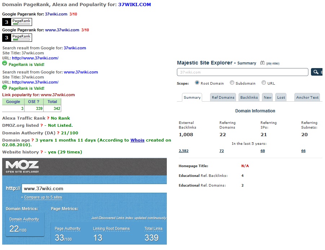The height and width of the screenshot is (250, 325).
Task: Click the 1,008 External Backlinks value
Action: click(186, 135)
